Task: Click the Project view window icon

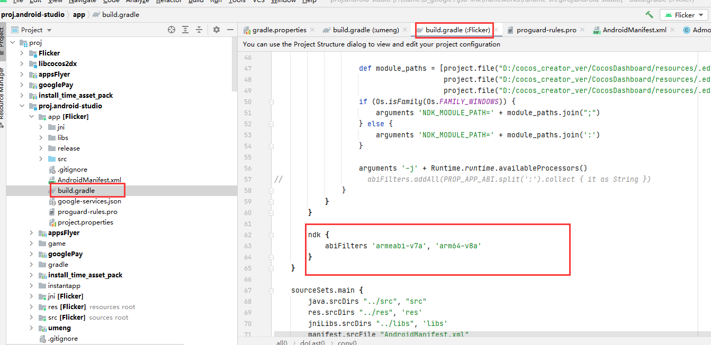Action: coord(14,30)
